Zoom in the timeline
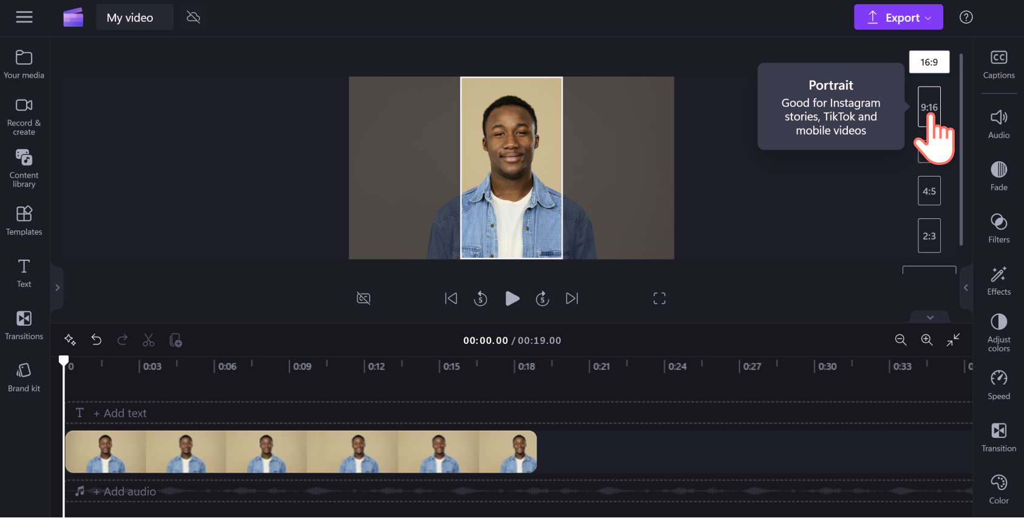This screenshot has width=1024, height=518. (927, 340)
